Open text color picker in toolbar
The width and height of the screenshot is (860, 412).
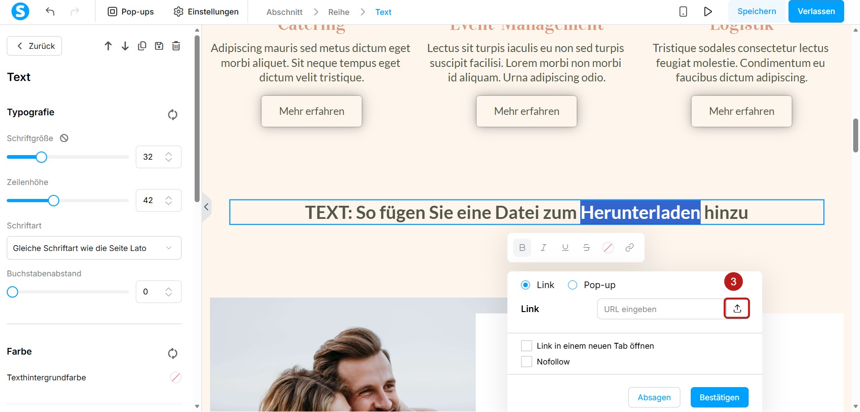(608, 247)
